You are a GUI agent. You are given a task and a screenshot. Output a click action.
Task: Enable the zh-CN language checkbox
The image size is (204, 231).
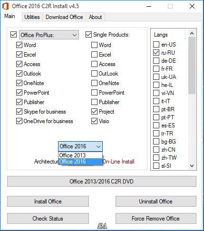tap(156, 150)
